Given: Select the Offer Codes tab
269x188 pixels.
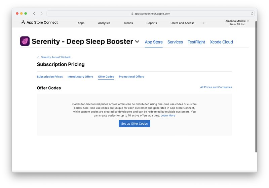Looking at the screenshot, I should pyautogui.click(x=106, y=76).
